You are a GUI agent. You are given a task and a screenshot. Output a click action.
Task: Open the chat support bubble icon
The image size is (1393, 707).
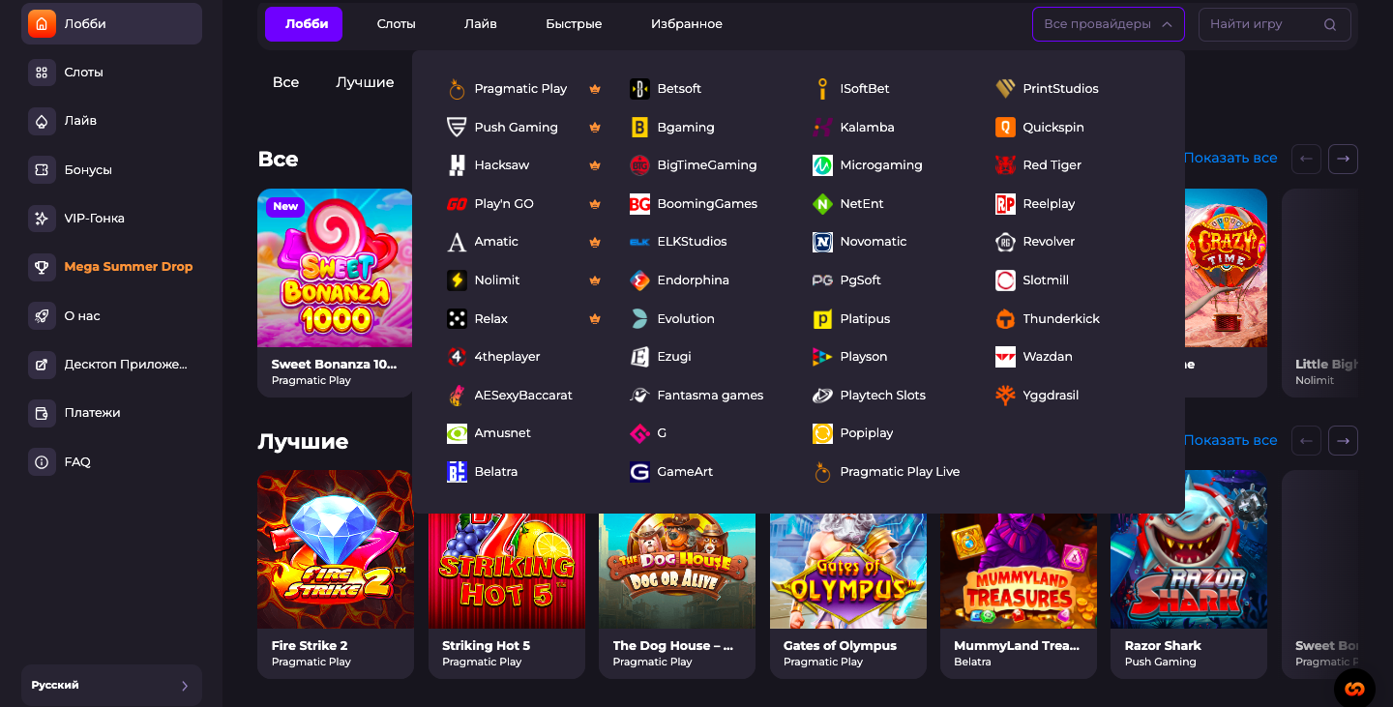click(x=1354, y=689)
